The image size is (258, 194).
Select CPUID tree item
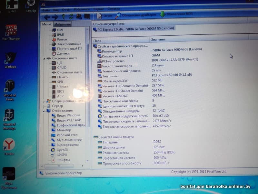59,68
